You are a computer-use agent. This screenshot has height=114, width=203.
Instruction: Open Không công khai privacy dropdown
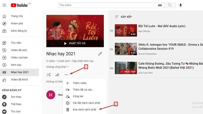coord(58,67)
